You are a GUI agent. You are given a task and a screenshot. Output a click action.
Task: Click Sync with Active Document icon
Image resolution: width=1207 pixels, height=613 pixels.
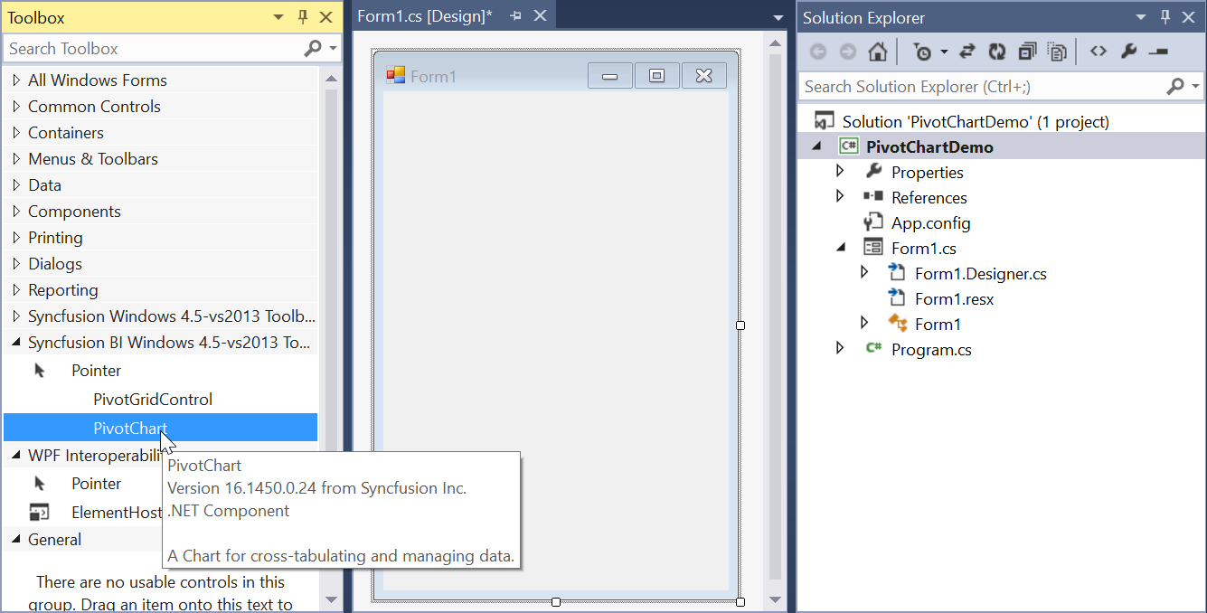[967, 52]
